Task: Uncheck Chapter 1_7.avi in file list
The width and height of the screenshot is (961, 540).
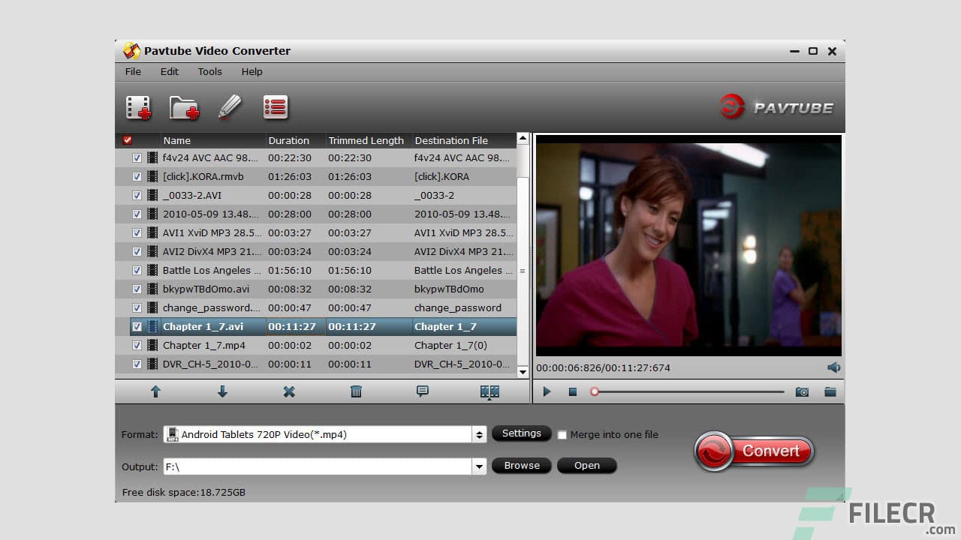Action: (137, 326)
